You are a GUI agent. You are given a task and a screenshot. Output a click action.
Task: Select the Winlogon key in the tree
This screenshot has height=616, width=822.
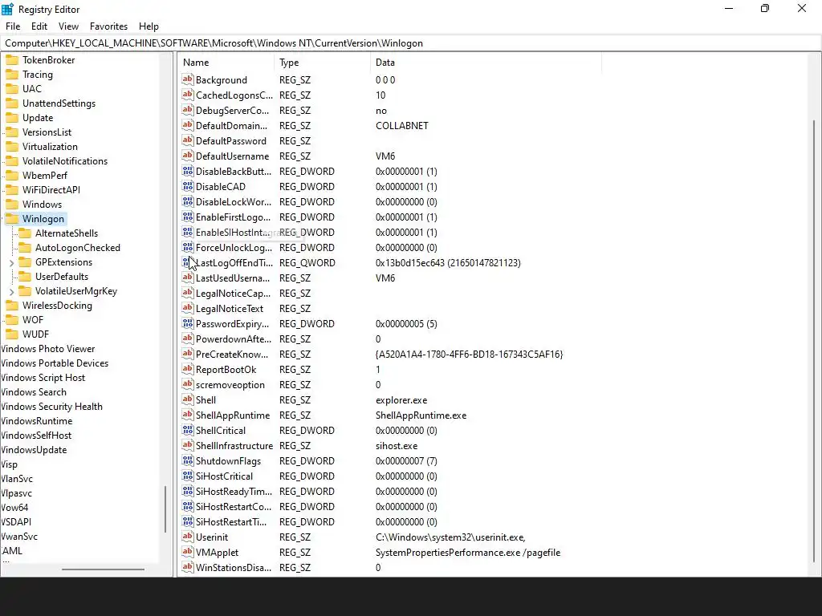click(43, 219)
